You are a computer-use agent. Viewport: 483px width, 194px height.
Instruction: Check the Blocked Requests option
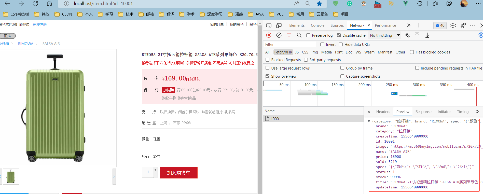[267, 60]
